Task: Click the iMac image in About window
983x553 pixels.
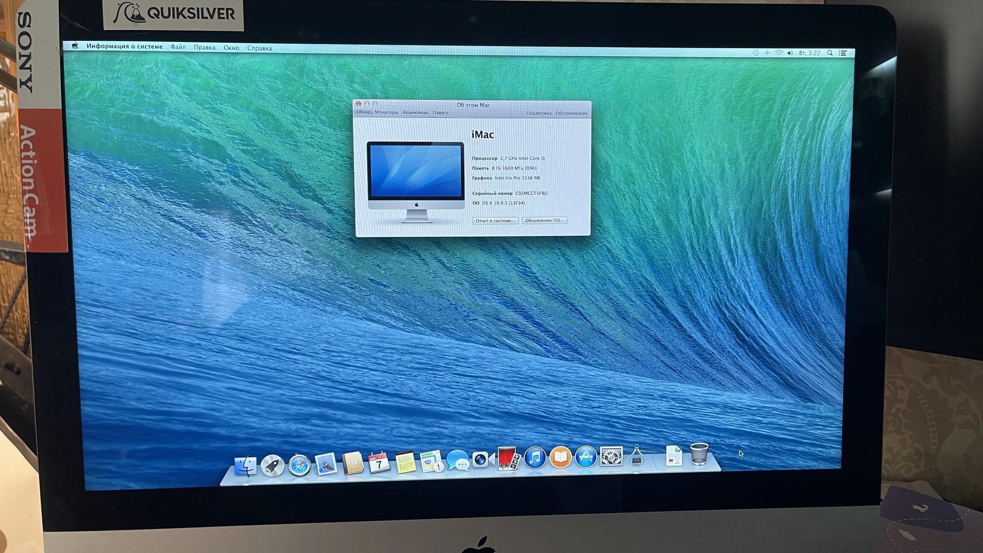Action: click(415, 181)
